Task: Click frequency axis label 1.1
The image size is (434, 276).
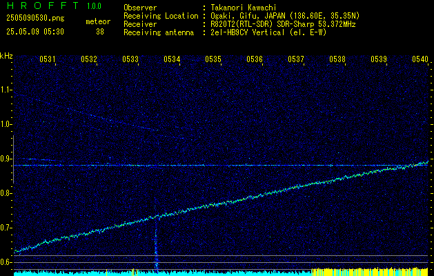Action: point(6,90)
